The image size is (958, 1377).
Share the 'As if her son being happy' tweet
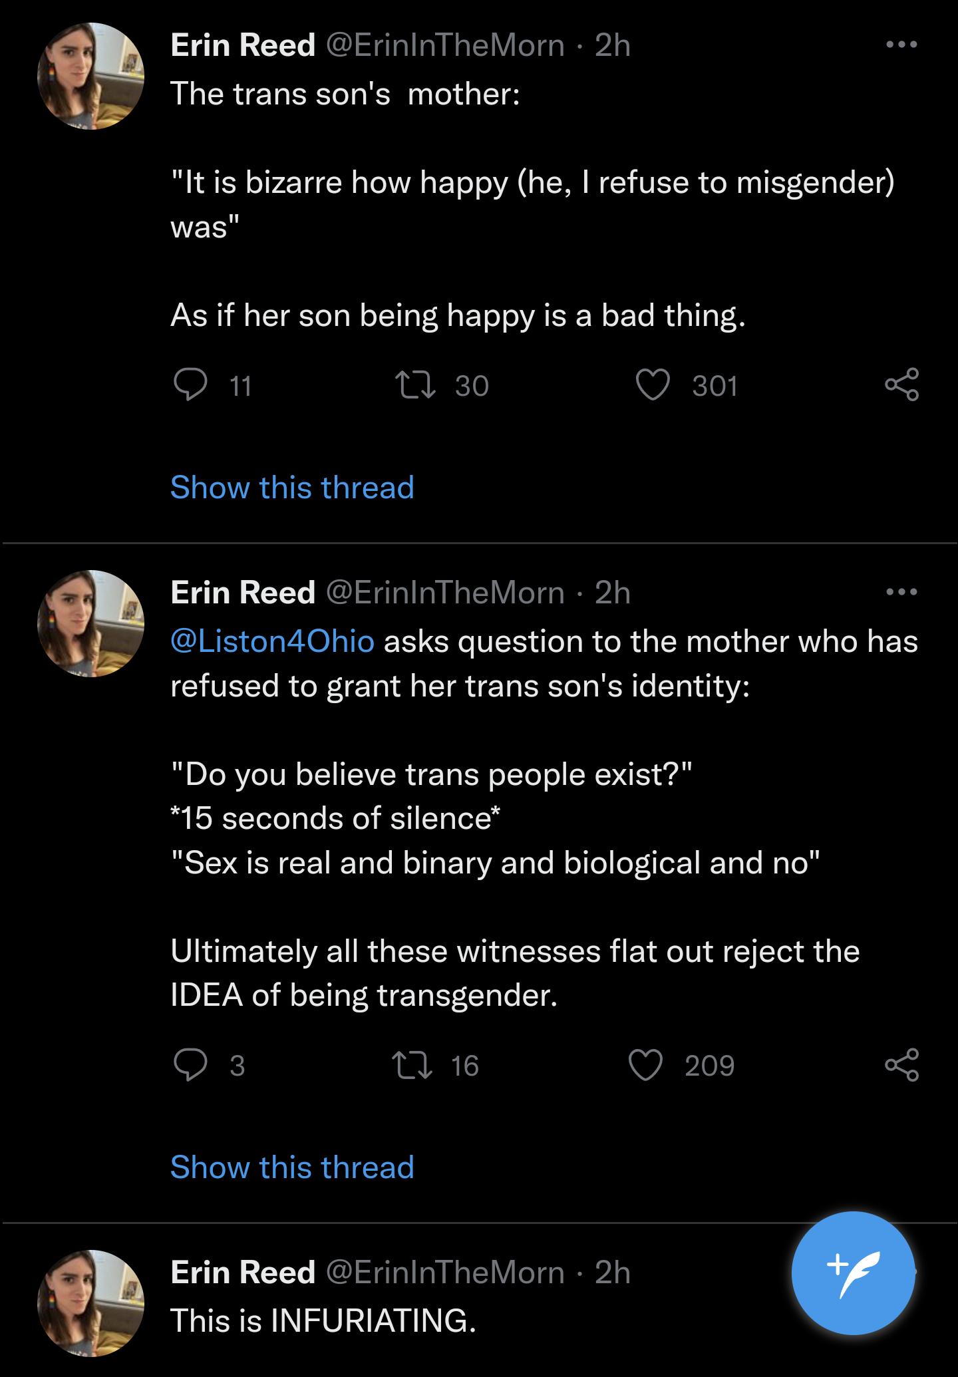coord(901,384)
